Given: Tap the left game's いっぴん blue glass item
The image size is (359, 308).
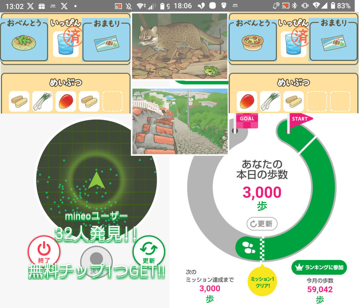Looking at the screenshot, I should [65, 44].
